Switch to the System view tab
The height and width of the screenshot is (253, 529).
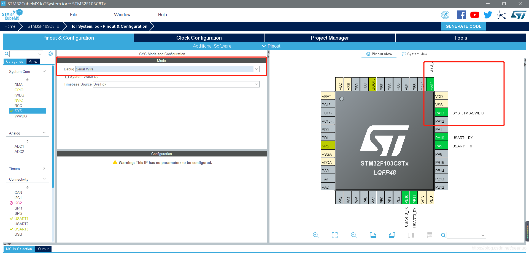(x=415, y=54)
